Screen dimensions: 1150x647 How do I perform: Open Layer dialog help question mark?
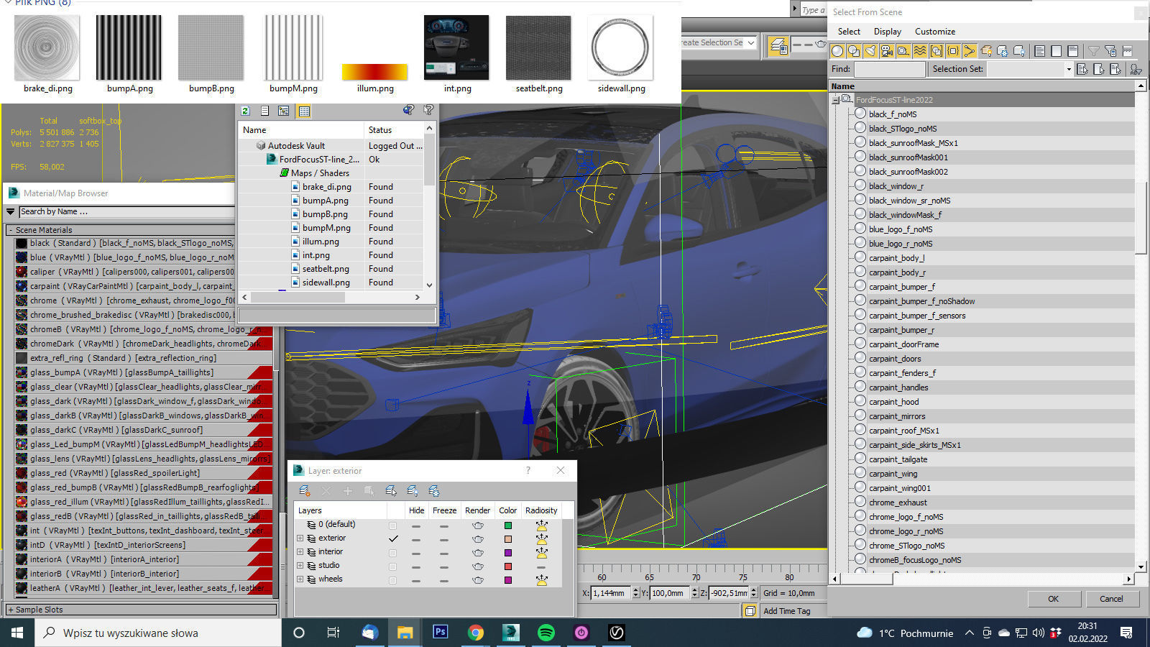coord(528,470)
